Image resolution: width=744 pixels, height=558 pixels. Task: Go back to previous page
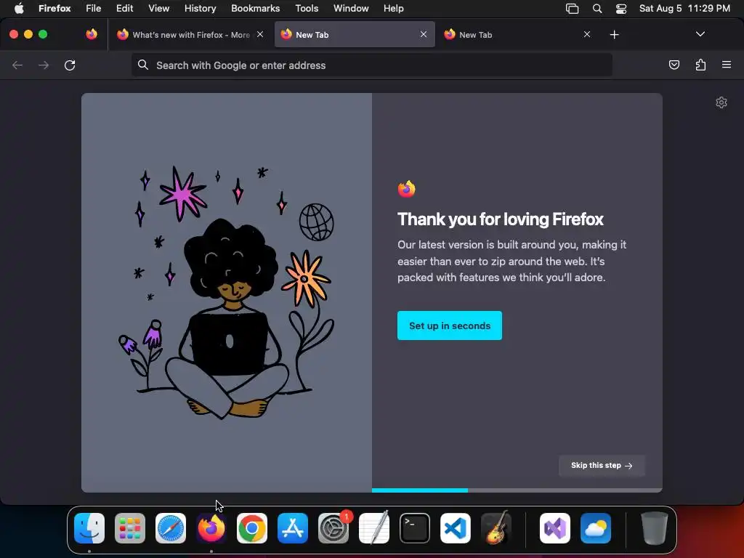(x=17, y=65)
